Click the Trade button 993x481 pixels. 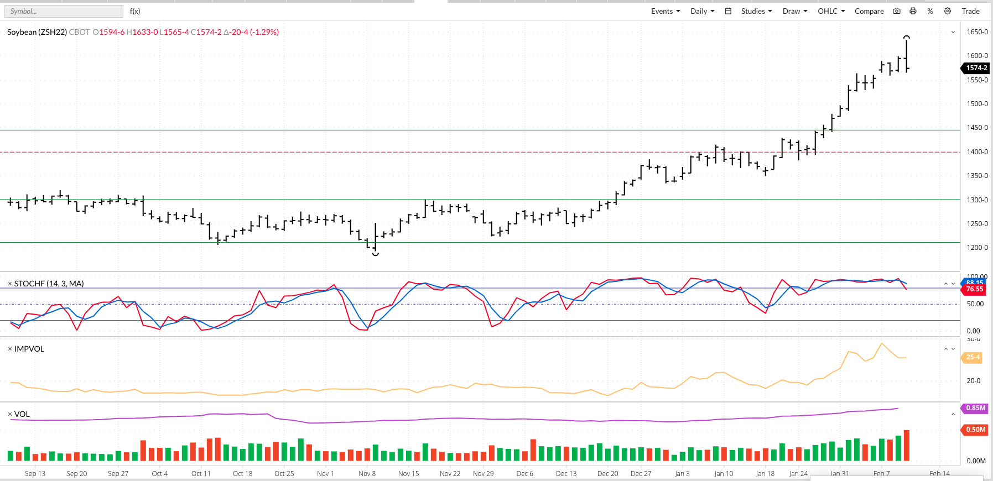(x=970, y=11)
